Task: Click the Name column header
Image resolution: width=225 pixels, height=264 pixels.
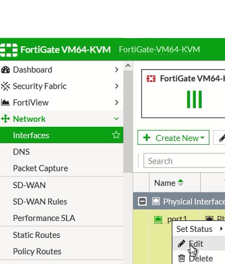Action: point(175,183)
